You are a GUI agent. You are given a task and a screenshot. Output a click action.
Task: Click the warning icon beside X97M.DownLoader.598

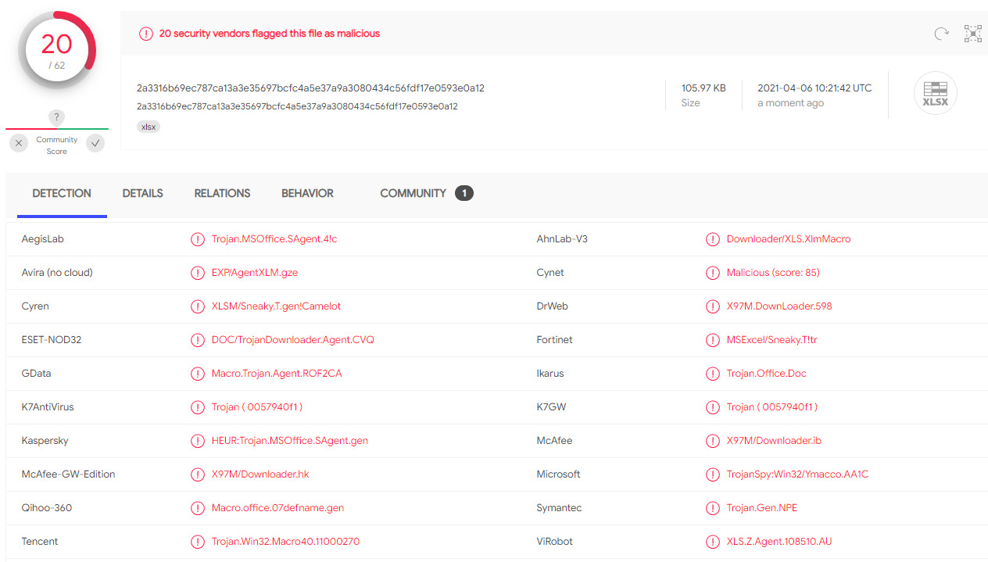pos(712,306)
